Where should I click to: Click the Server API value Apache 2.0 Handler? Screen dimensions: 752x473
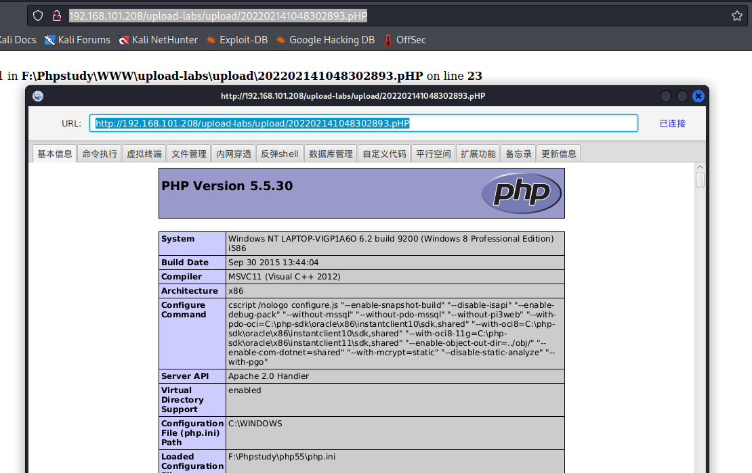click(x=268, y=376)
